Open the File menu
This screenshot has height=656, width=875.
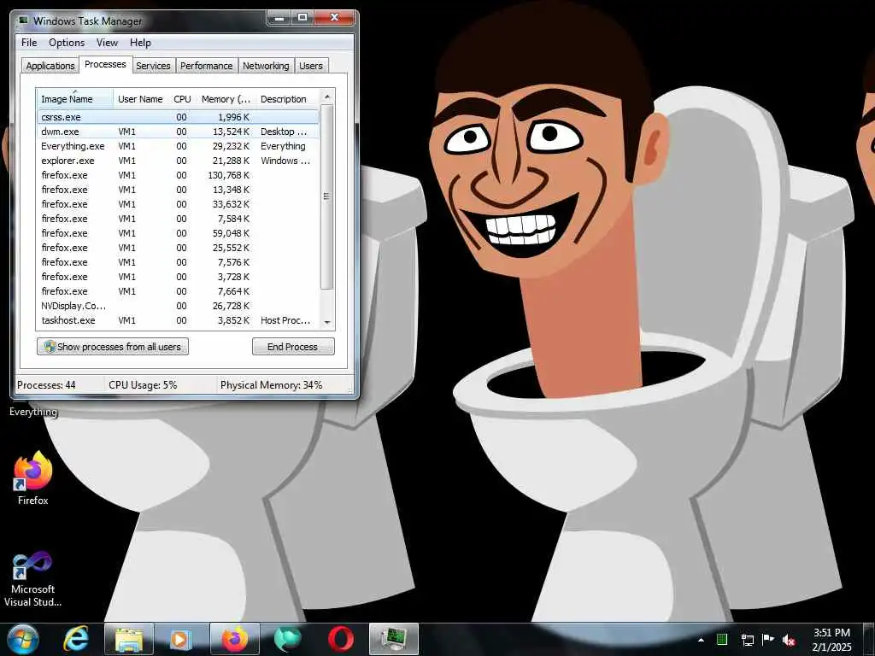click(29, 43)
